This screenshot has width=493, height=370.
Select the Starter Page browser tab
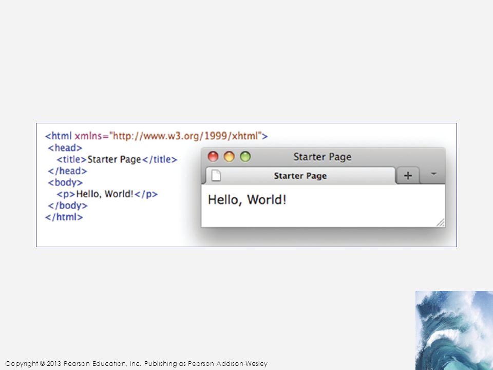(x=300, y=176)
